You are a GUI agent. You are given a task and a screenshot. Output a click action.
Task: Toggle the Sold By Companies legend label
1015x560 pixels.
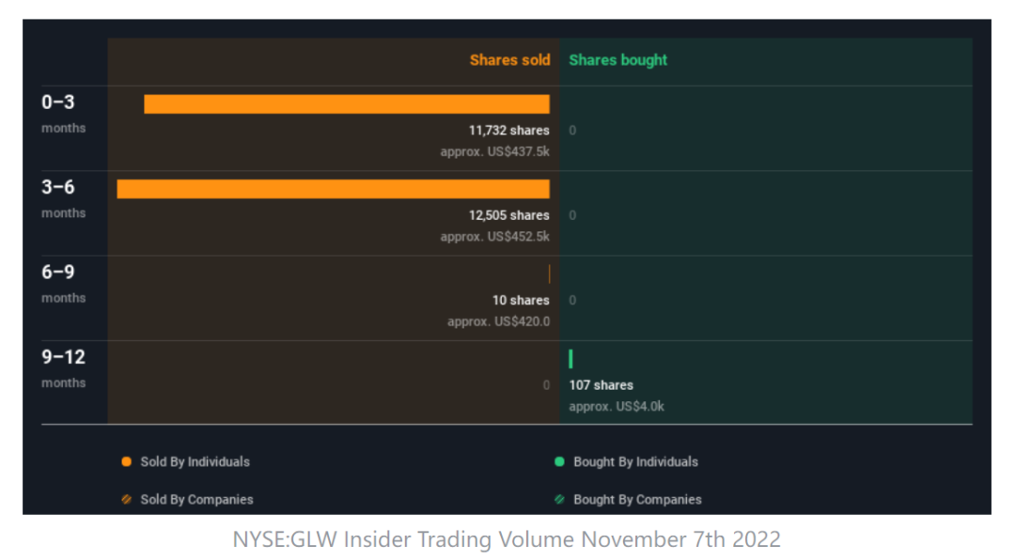(x=196, y=500)
